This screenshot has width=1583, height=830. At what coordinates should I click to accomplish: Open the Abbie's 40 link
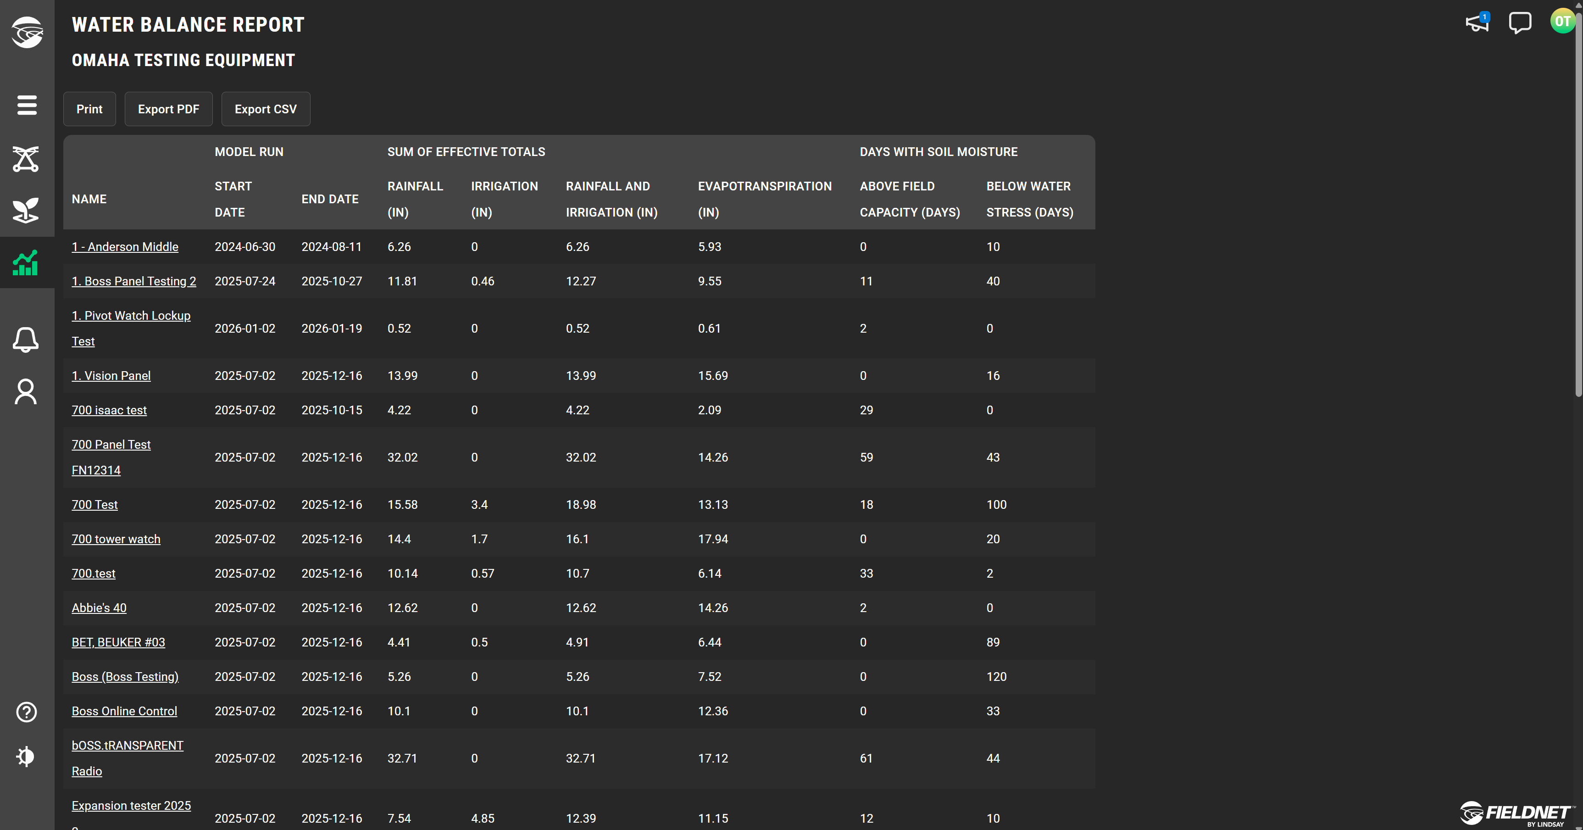[x=99, y=607]
